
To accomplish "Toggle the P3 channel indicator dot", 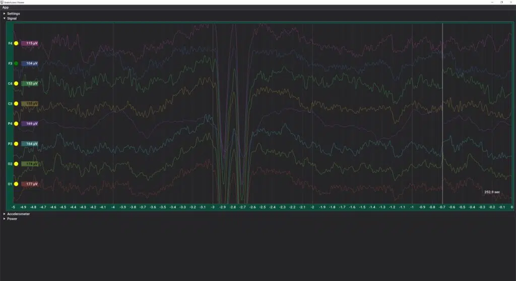I will click(16, 144).
